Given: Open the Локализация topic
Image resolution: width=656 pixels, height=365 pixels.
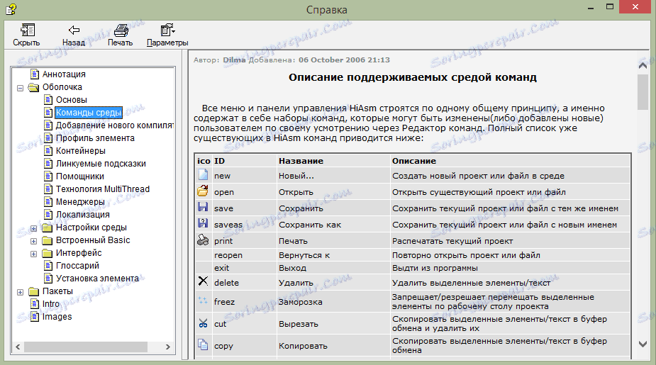Looking at the screenshot, I should [x=83, y=215].
